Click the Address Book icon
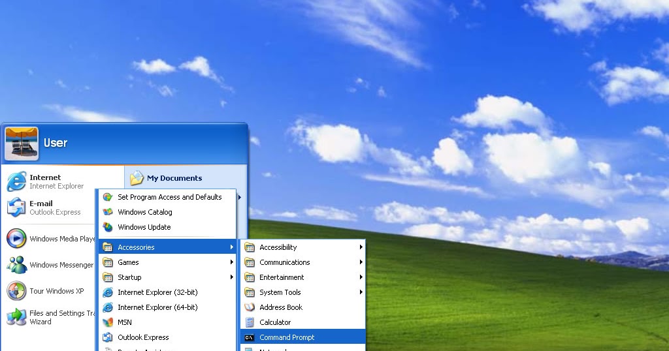669x351 pixels. [x=250, y=307]
